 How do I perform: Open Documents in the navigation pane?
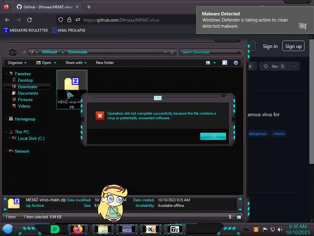pyautogui.click(x=28, y=93)
